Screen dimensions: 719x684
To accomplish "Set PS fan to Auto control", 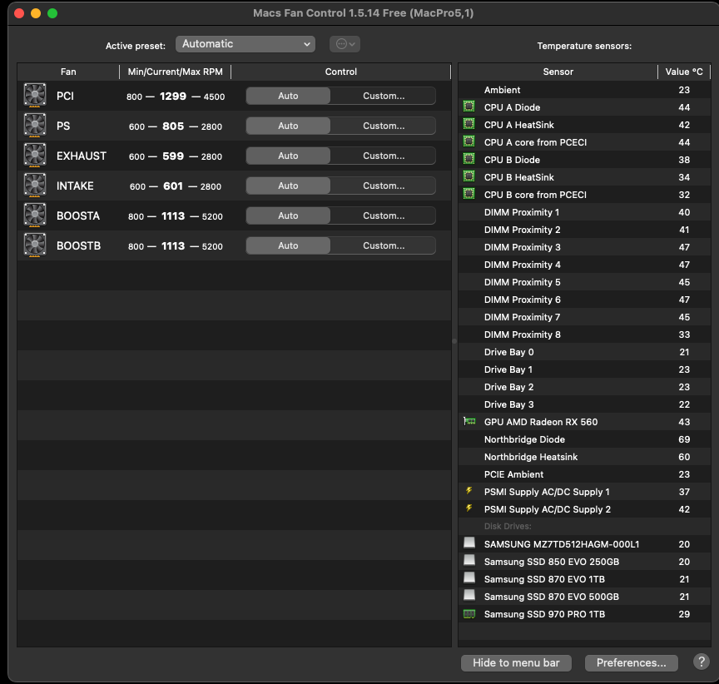I will [288, 126].
